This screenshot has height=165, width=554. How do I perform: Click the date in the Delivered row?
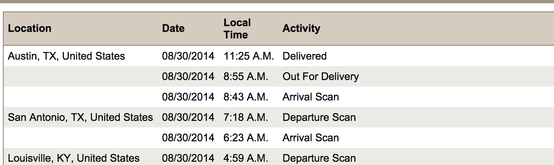click(x=188, y=56)
